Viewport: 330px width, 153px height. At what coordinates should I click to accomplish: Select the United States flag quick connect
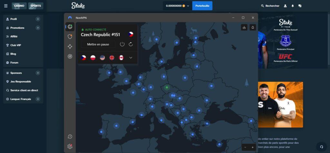(x=102, y=57)
